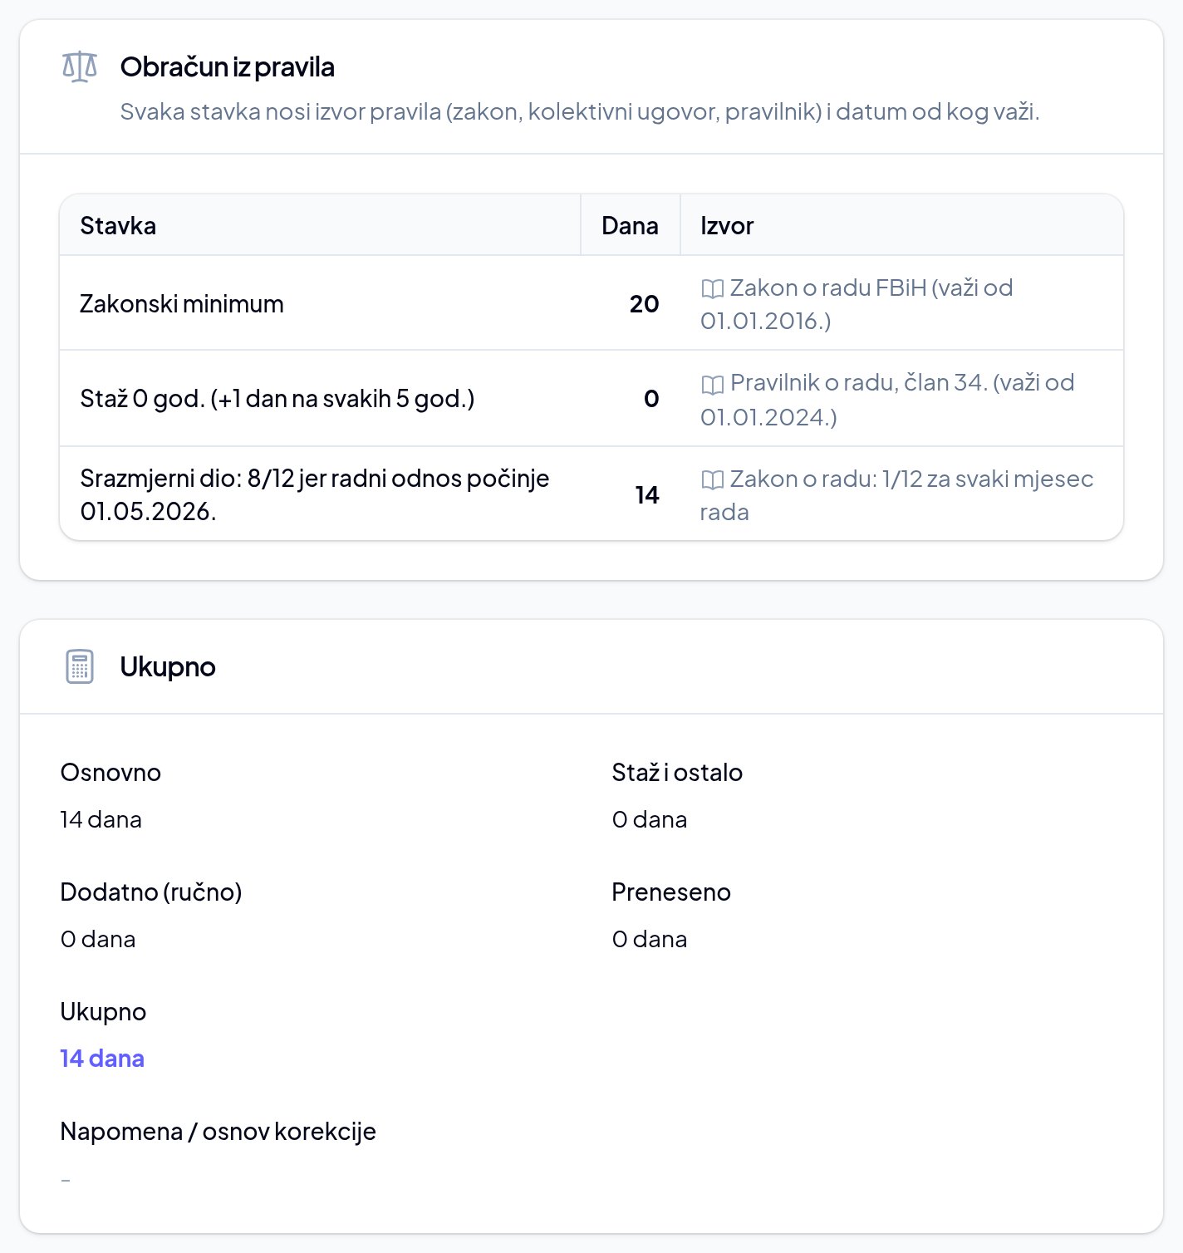Select the Izvor column header

coord(727,225)
